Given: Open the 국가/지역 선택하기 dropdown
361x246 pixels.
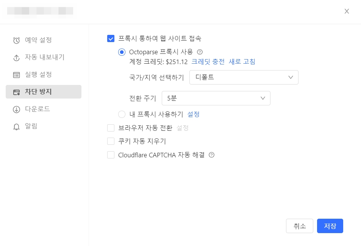Looking at the screenshot, I should click(244, 77).
